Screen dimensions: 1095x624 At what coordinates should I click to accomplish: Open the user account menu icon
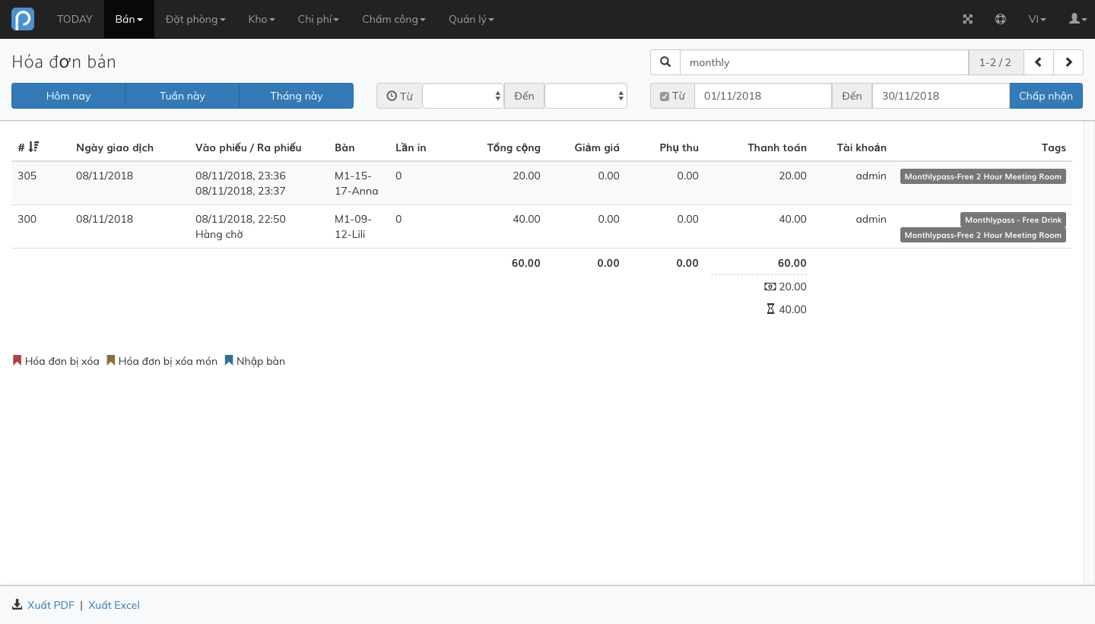tap(1078, 19)
